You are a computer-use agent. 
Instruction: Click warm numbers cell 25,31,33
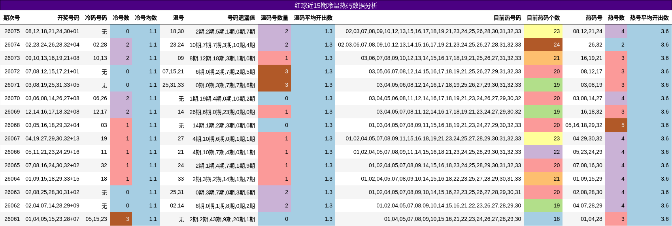point(173,85)
